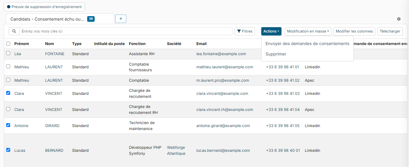This screenshot has height=167, width=409.
Task: Click Comptable fournisseurs cell
Action: point(140,67)
